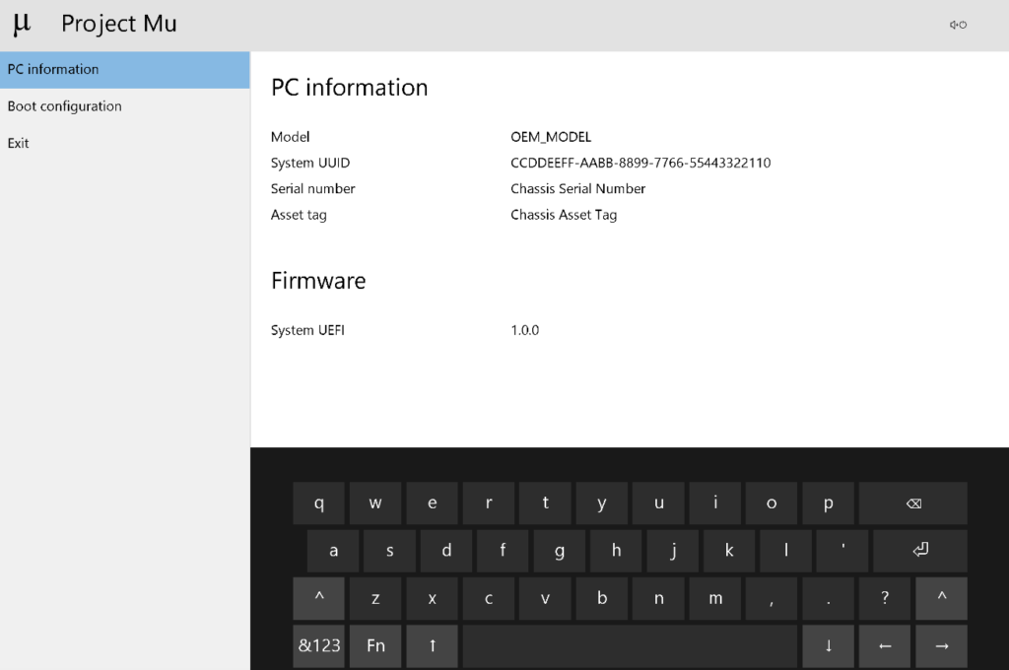Click the power icon in the header
This screenshot has height=670, width=1009.
click(x=963, y=25)
